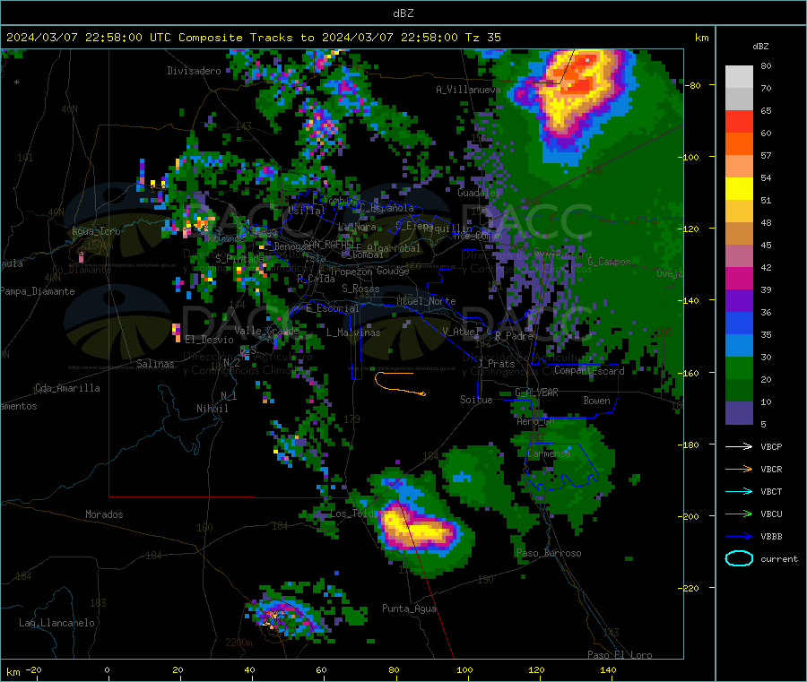Viewport: 807px width, 682px height.
Task: Click the green VBCU arrow legend icon
Action: (739, 514)
